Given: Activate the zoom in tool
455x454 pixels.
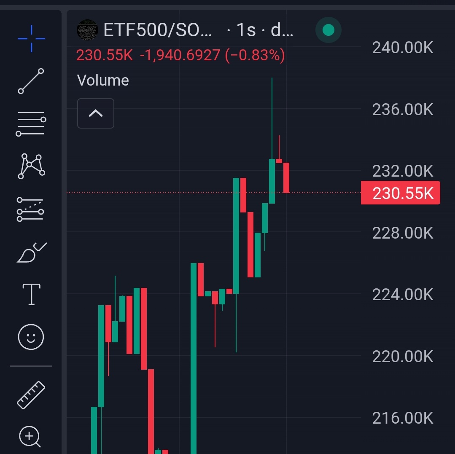Looking at the screenshot, I should pyautogui.click(x=30, y=437).
